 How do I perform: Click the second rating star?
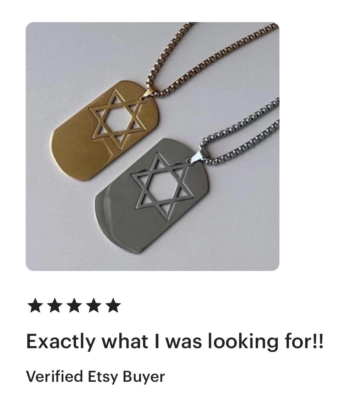pos(55,305)
